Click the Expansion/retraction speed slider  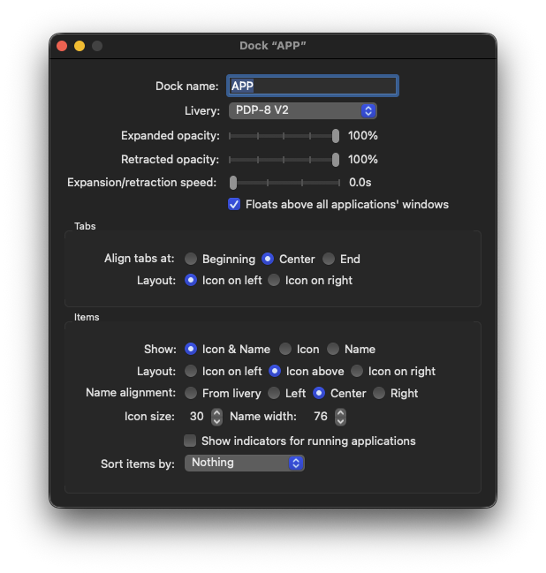pyautogui.click(x=284, y=183)
